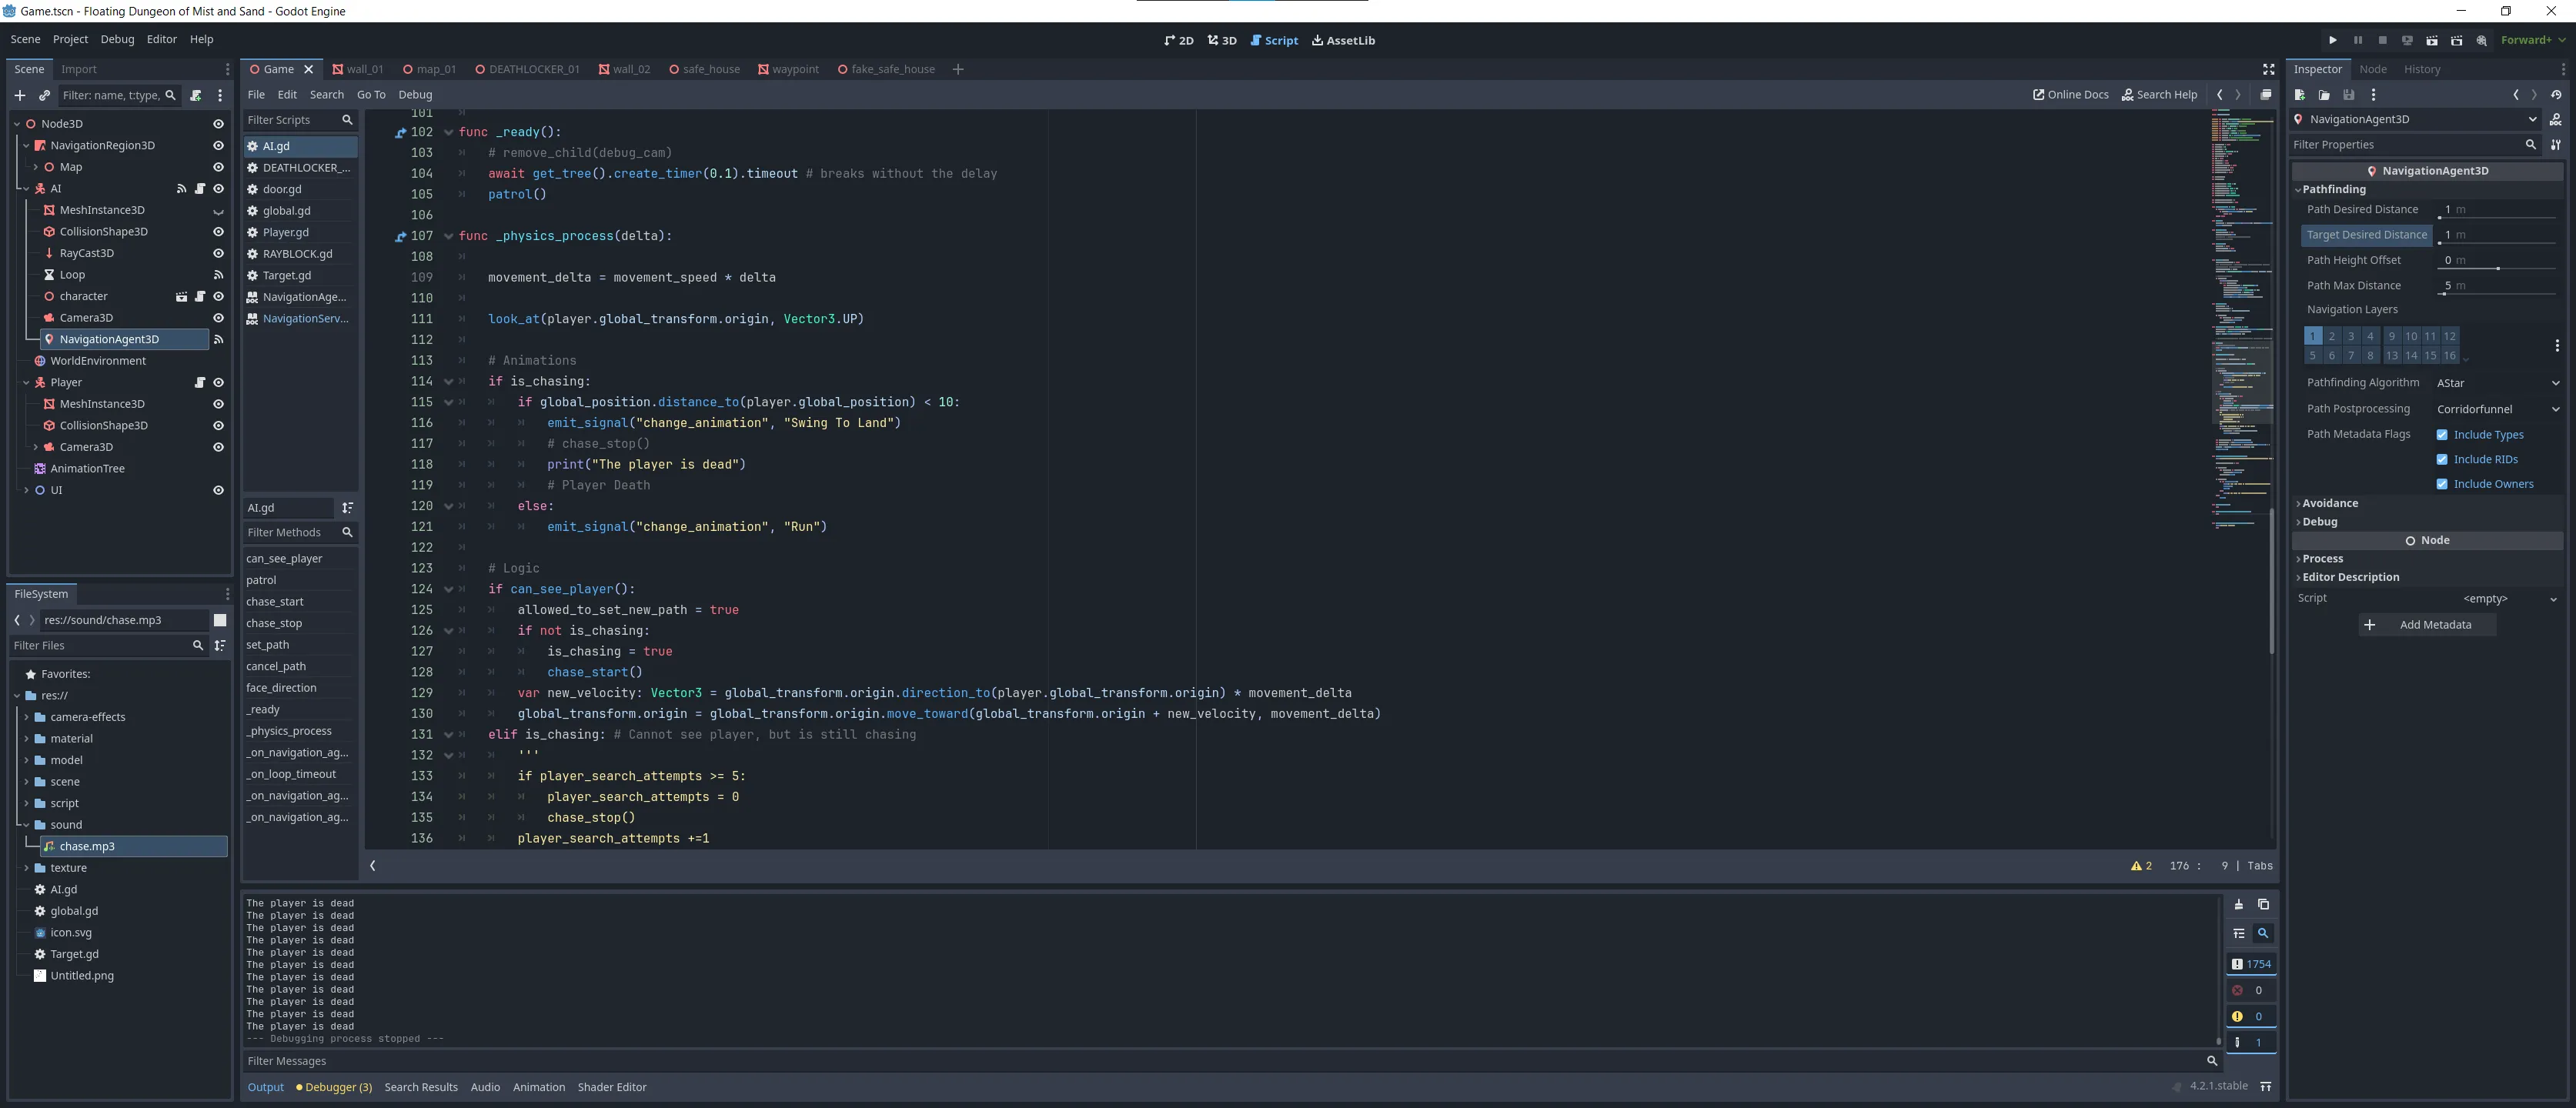Click the Add Metadata button
Image resolution: width=2576 pixels, height=1108 pixels.
coord(2426,625)
